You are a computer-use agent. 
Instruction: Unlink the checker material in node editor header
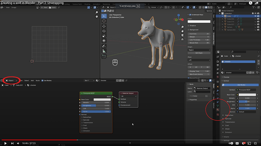click(123, 81)
